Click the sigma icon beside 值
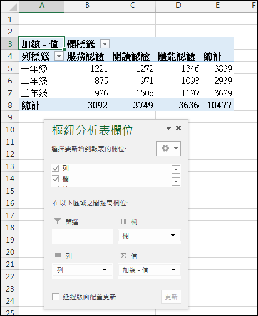 point(123,256)
